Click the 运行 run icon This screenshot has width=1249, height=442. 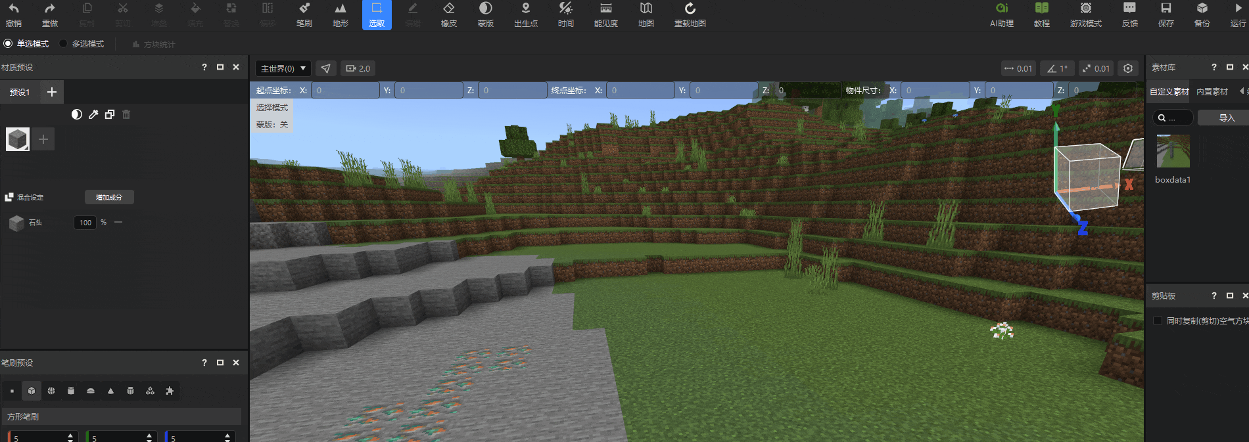pyautogui.click(x=1238, y=14)
